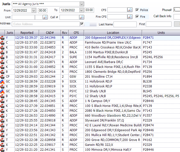Open the From date picker dropdown
This screenshot has height=152, width=180.
[34, 11]
